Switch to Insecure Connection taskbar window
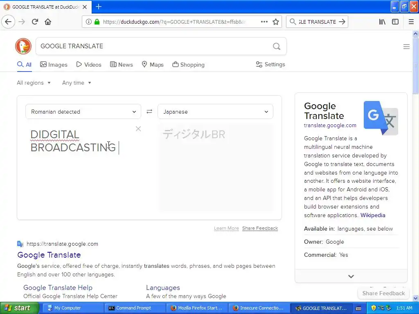Screen dimensions: 419x314 click(x=259, y=308)
